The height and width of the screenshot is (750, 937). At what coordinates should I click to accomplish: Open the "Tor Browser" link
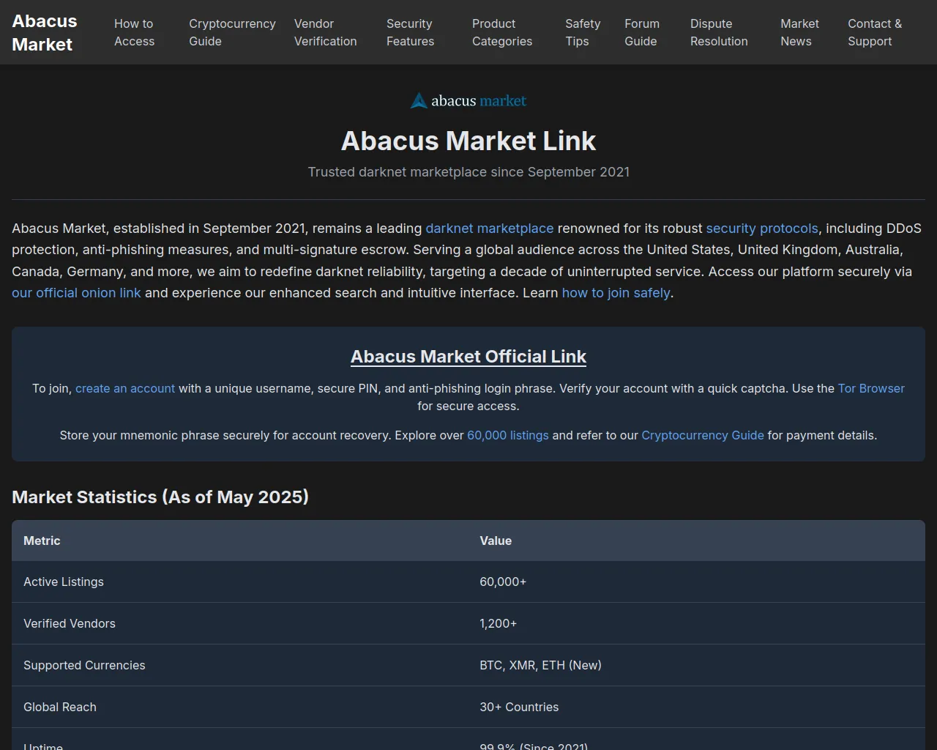(x=871, y=388)
